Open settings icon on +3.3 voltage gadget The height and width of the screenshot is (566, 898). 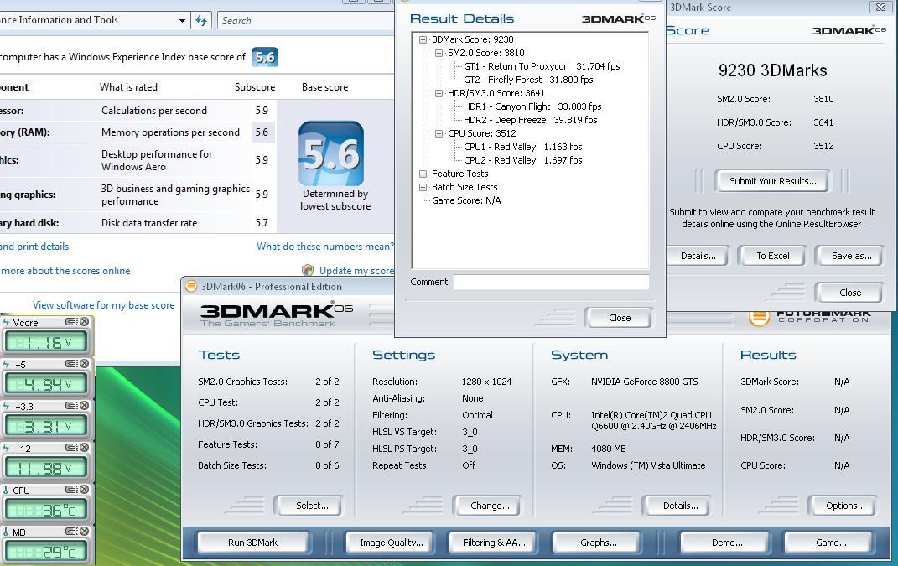(x=71, y=406)
